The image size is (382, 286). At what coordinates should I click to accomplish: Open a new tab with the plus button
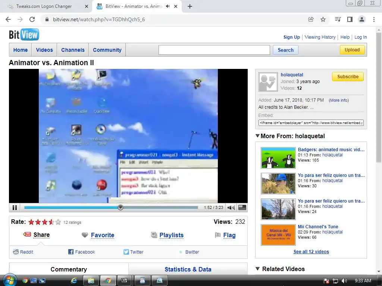190,6
